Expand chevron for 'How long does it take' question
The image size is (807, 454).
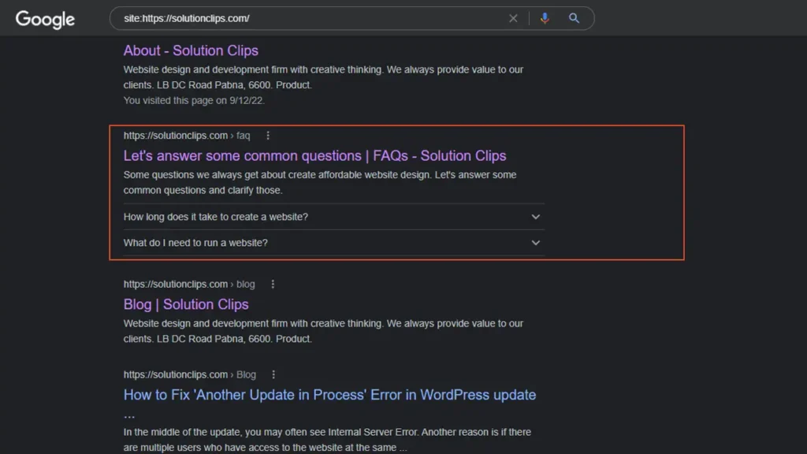point(536,217)
